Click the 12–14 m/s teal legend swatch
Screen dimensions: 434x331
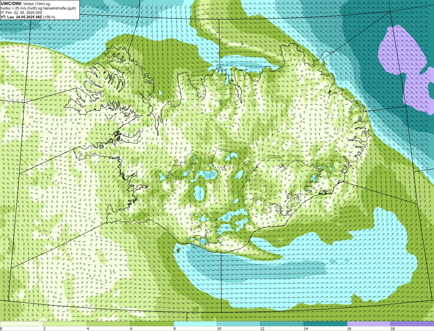point(282,324)
